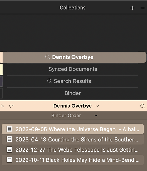Select 2022-10-11 Black Holes May Hide document

(x=73, y=160)
